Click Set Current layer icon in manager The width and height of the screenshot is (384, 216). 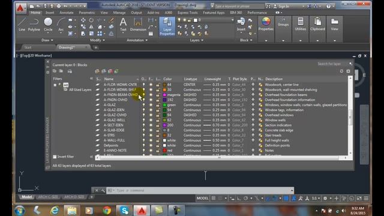116,71
